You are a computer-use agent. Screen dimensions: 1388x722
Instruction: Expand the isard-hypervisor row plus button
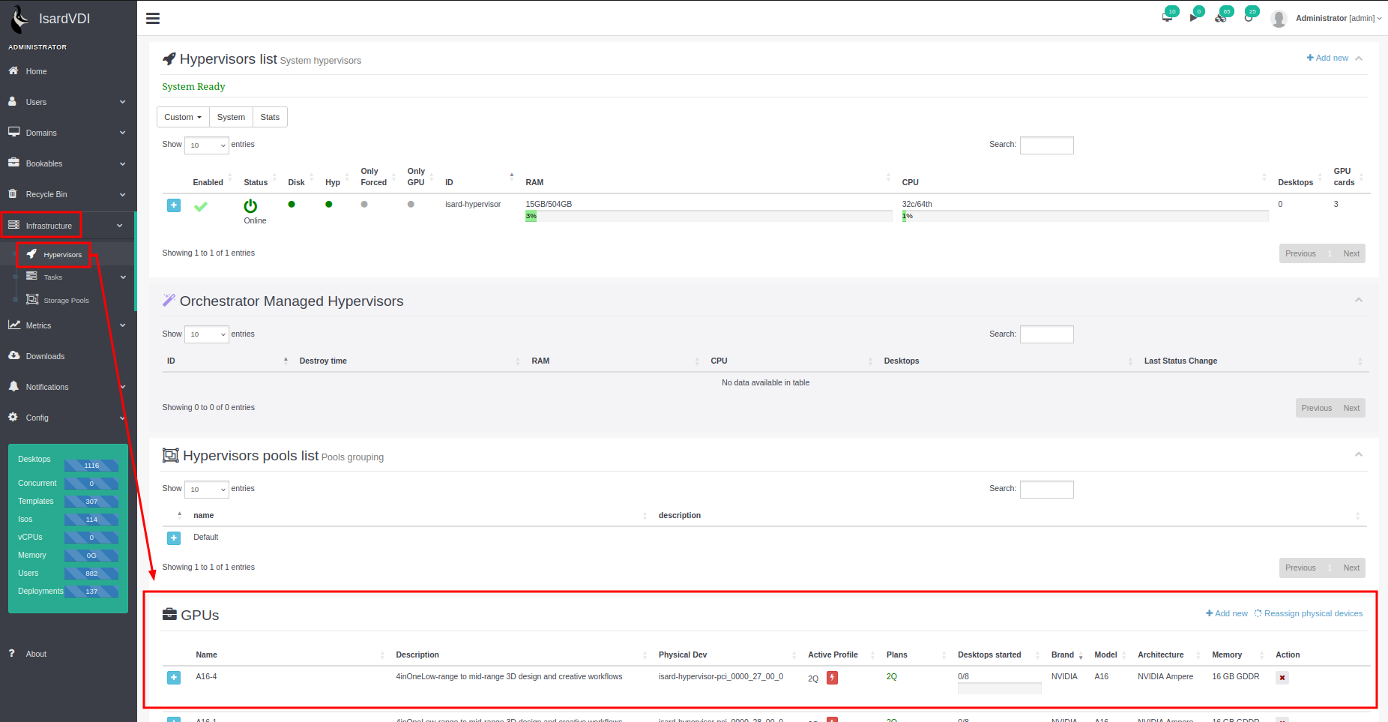tap(174, 205)
